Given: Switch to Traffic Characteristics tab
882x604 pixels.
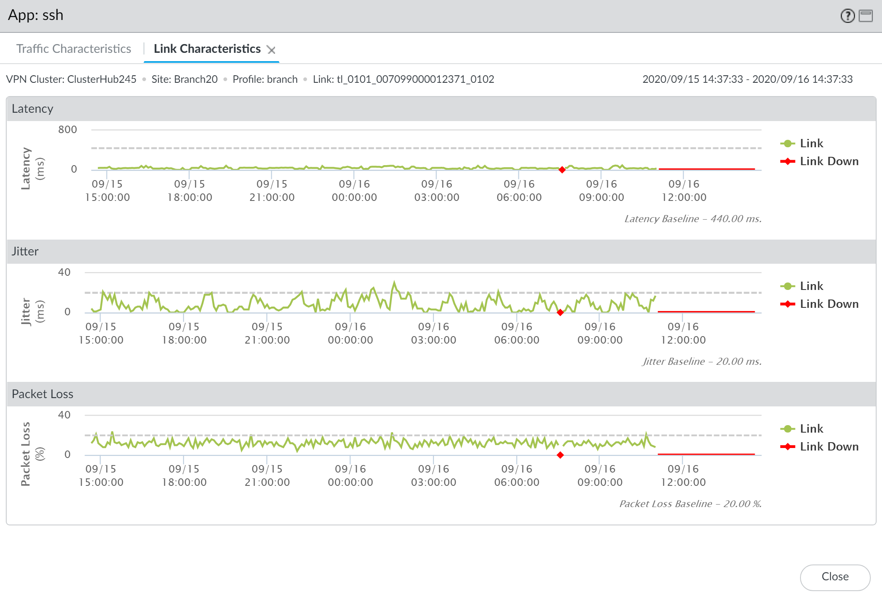Looking at the screenshot, I should (74, 49).
